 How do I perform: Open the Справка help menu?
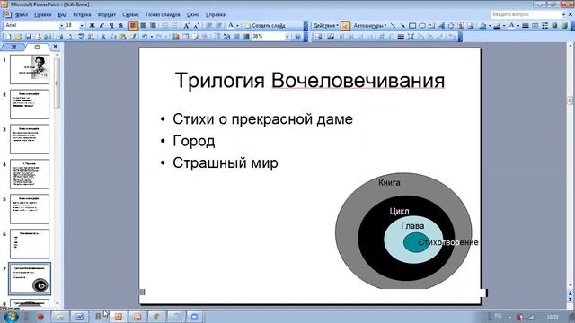pos(216,14)
